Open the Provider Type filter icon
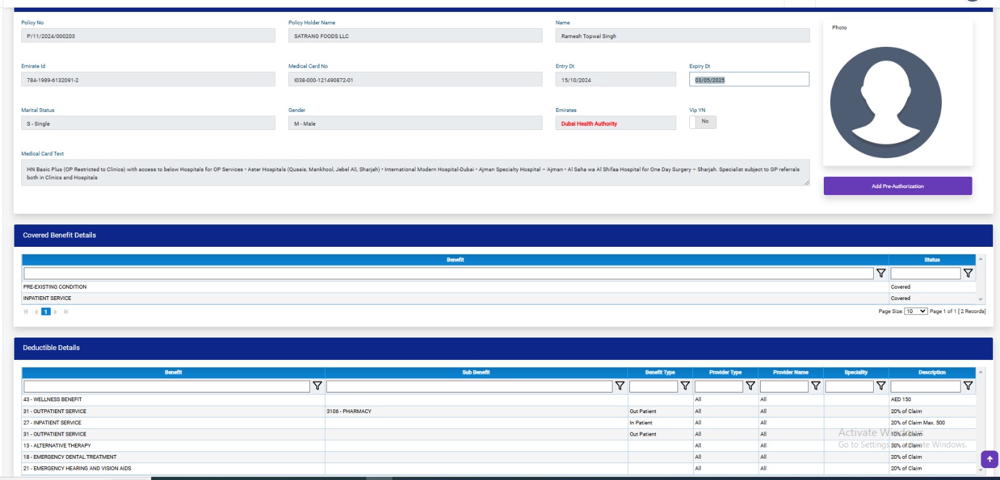 pyautogui.click(x=751, y=386)
